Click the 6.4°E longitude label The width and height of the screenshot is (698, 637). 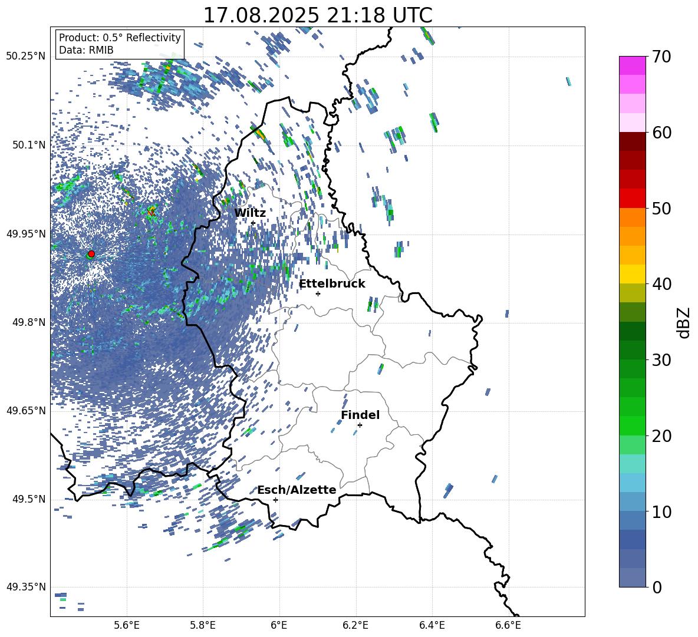coord(432,625)
